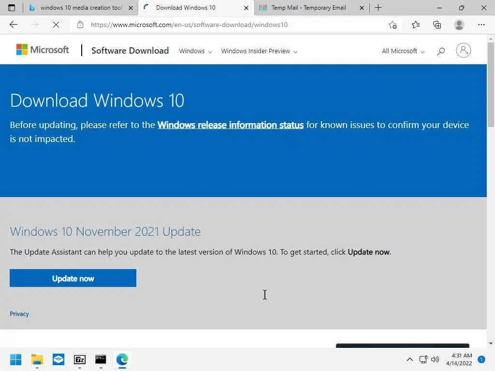Sign in with the Microsoft account icon
This screenshot has width=495, height=371.
click(464, 50)
